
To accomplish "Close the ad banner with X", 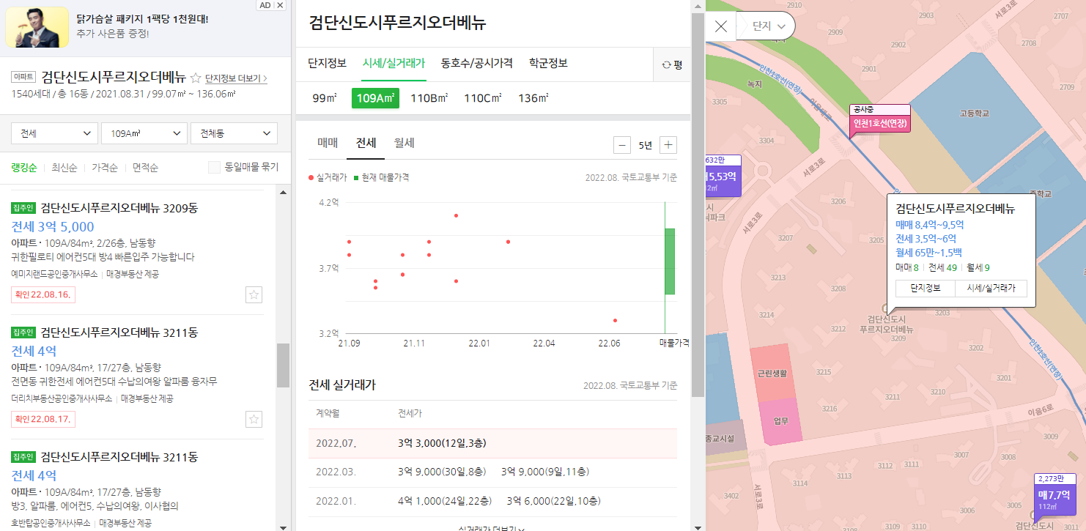I will (x=281, y=5).
